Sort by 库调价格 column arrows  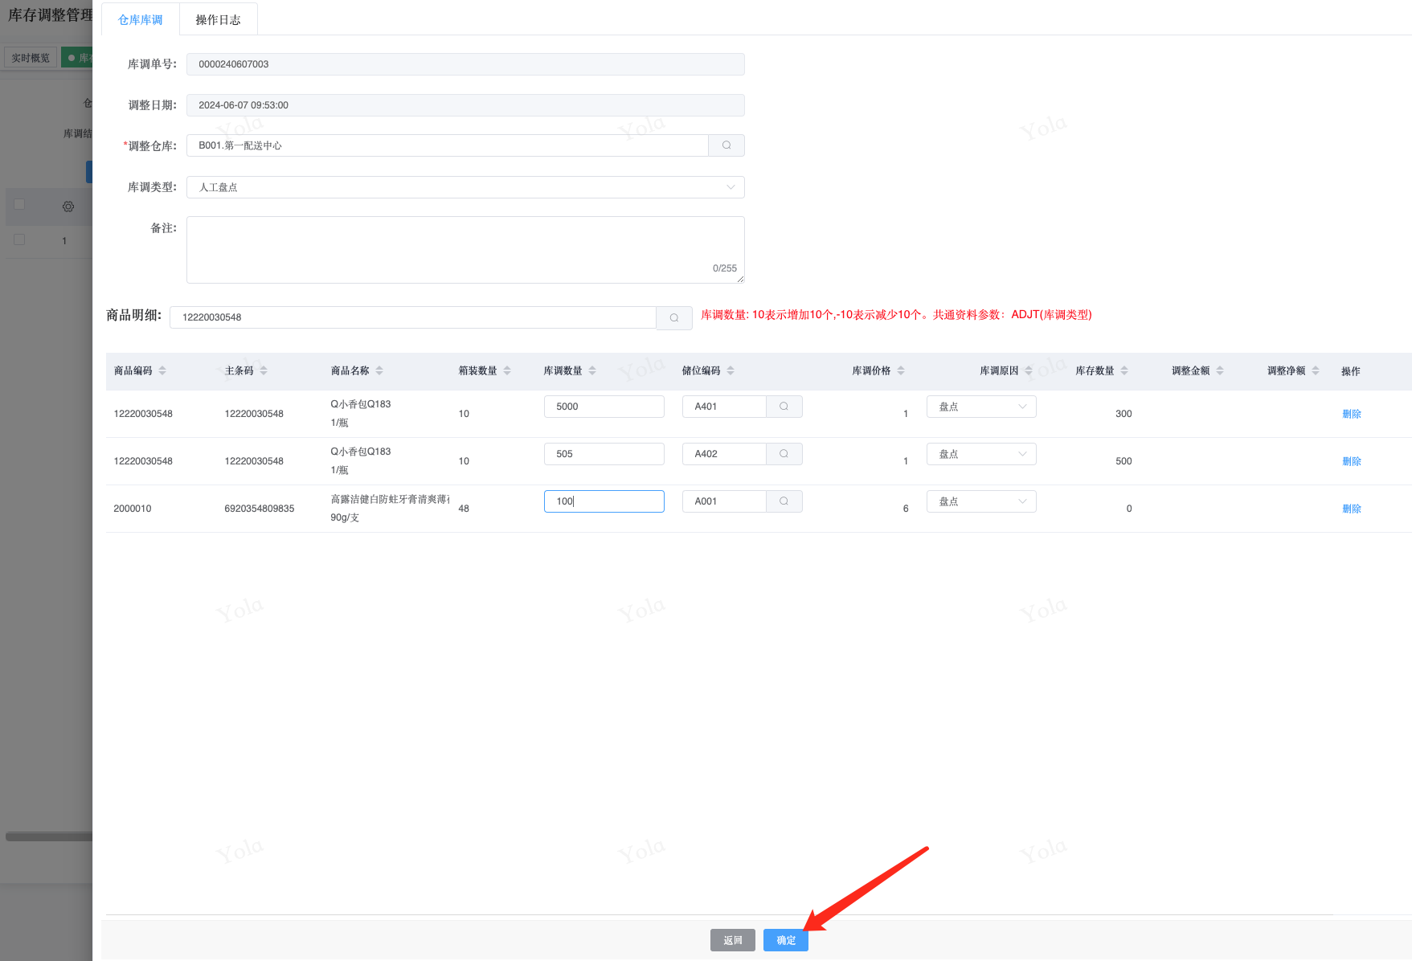901,370
